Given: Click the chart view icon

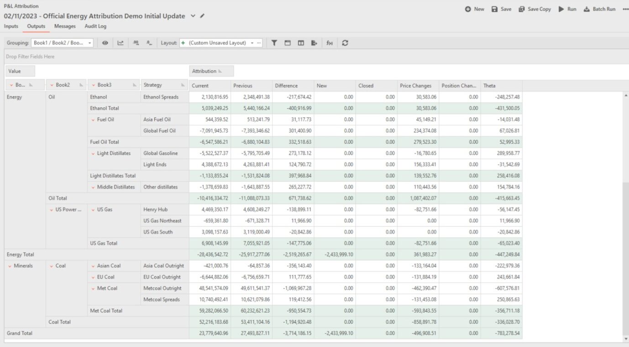Looking at the screenshot, I should click(x=121, y=43).
